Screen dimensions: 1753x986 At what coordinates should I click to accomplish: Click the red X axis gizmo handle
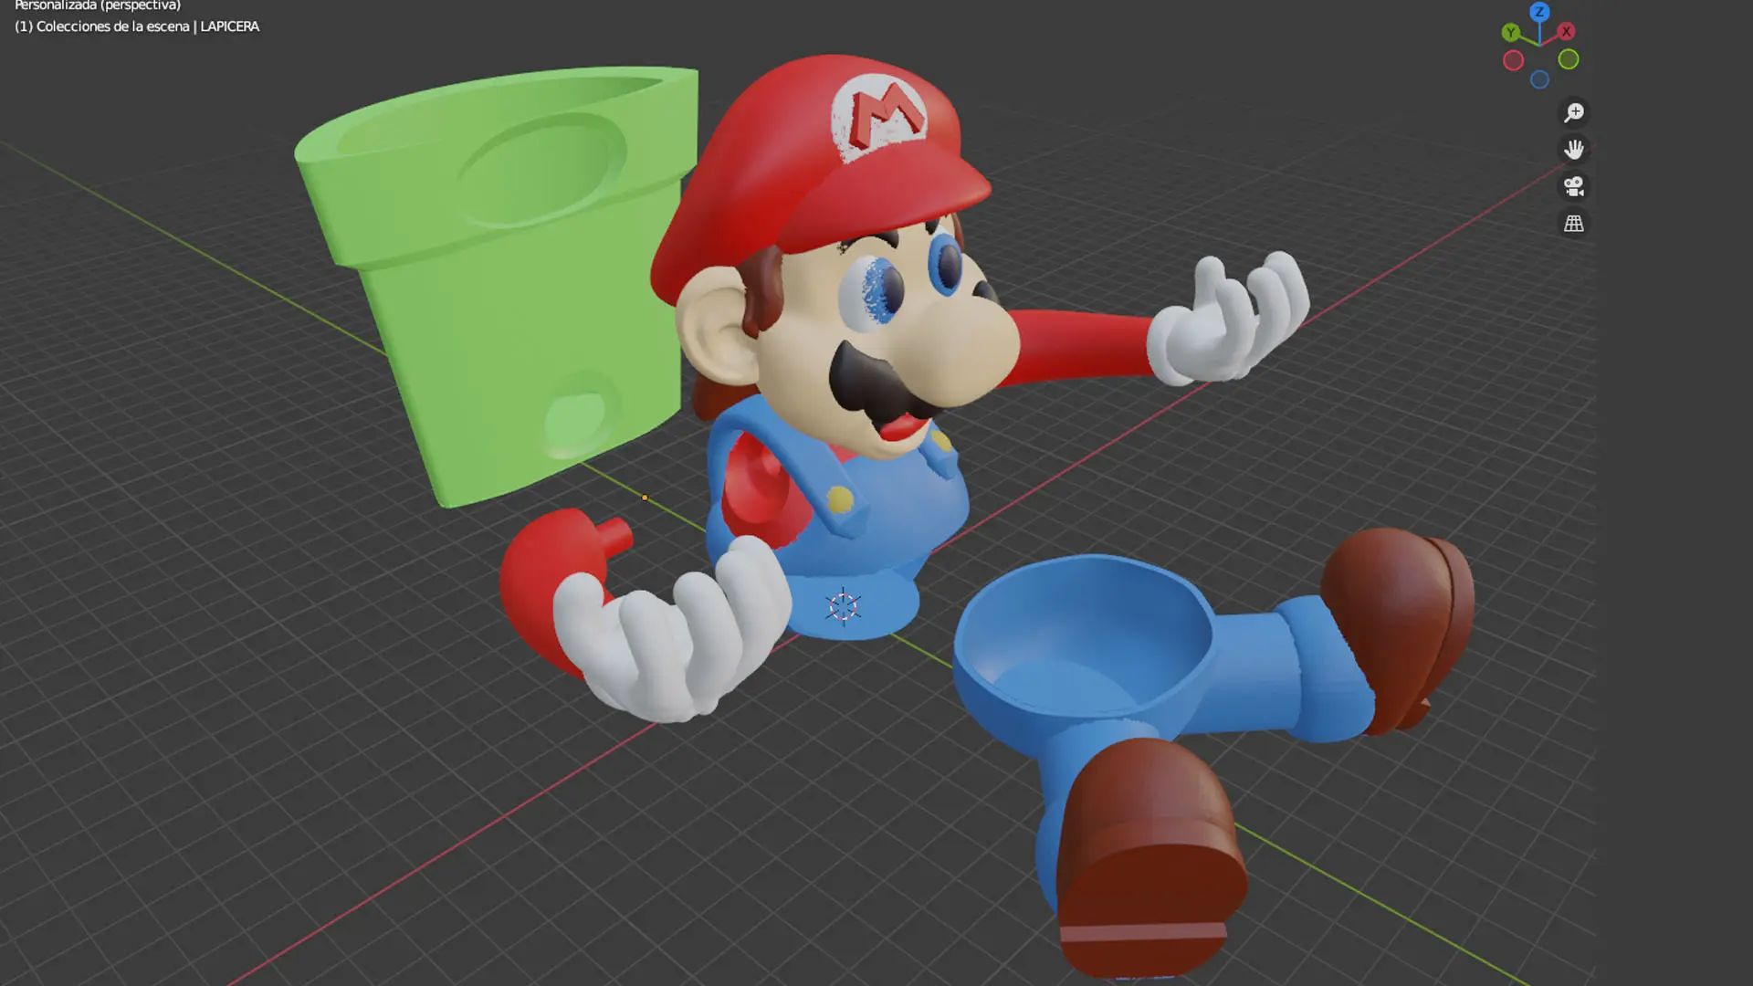pos(1566,32)
